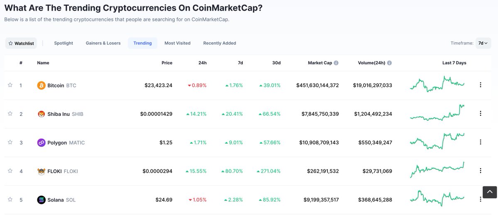Click Polygon market cap $10,908,709,143
The height and width of the screenshot is (215, 498).
[319, 143]
